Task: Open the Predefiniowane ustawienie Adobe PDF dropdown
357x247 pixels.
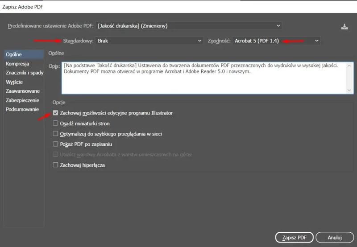Action: 190,26
